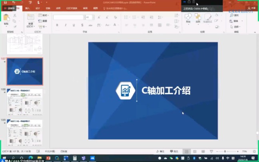
Task: Open the Line Spacing dropdown
Action: pyautogui.click(x=160, y=17)
